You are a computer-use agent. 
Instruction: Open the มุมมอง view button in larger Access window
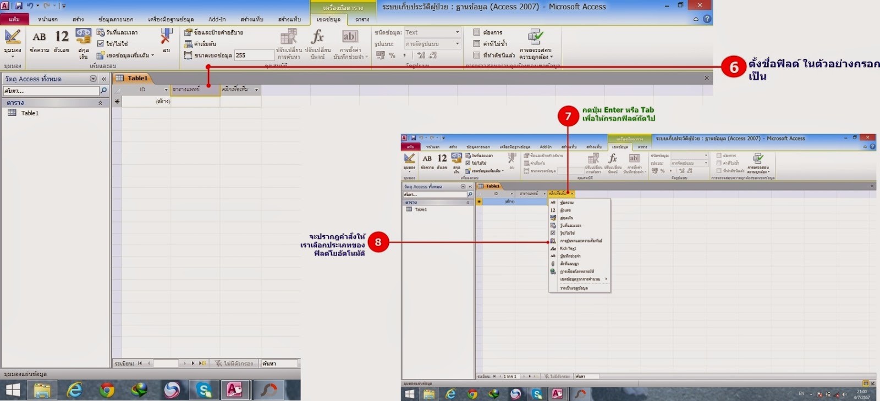pos(12,43)
